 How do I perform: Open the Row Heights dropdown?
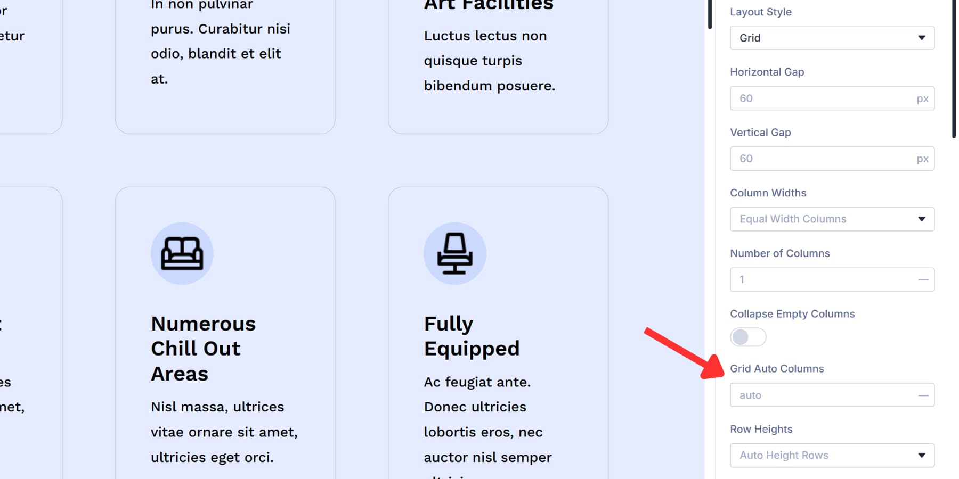832,455
